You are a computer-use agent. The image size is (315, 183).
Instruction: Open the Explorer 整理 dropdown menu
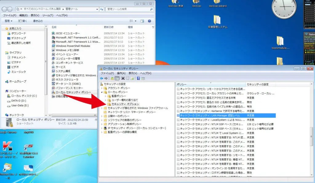(8, 21)
